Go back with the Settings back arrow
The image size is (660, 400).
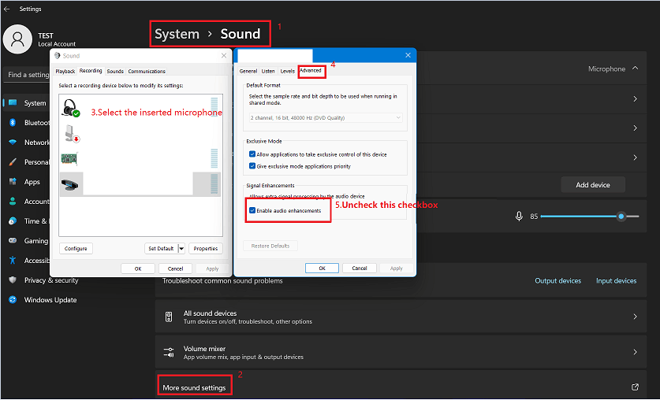click(x=7, y=9)
